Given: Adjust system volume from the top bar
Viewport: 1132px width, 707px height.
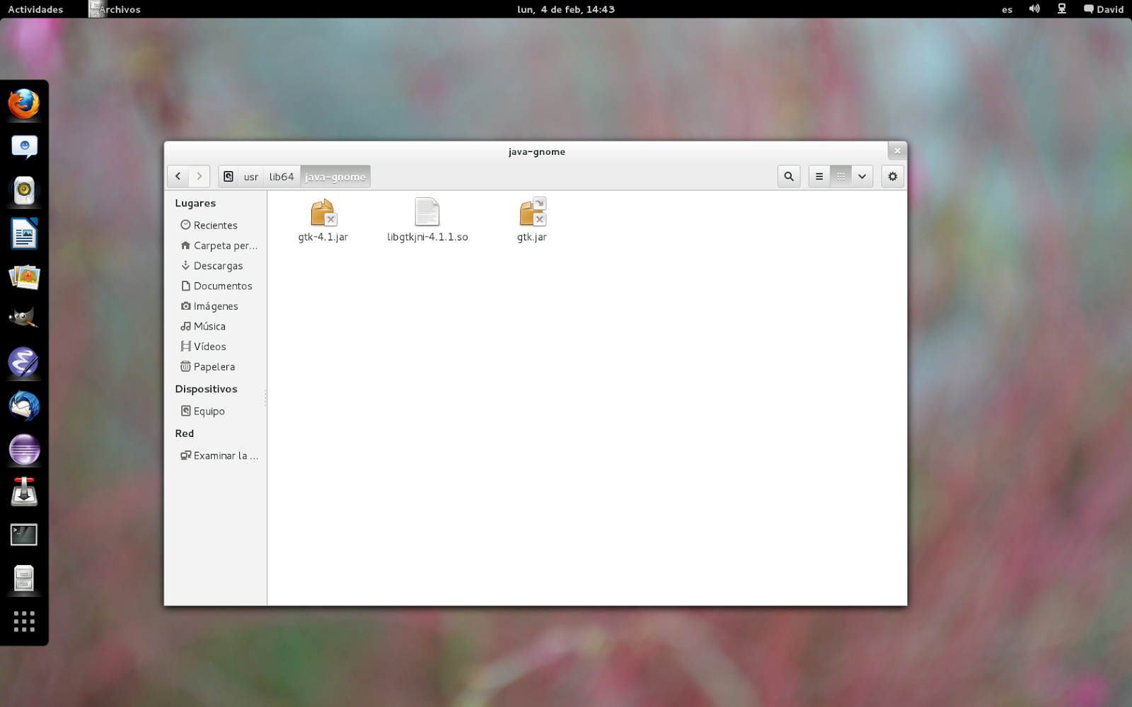Looking at the screenshot, I should [x=1034, y=9].
